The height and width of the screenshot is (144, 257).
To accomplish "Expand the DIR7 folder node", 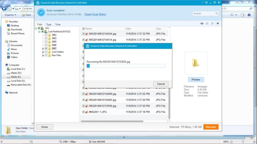I will 43,49.
